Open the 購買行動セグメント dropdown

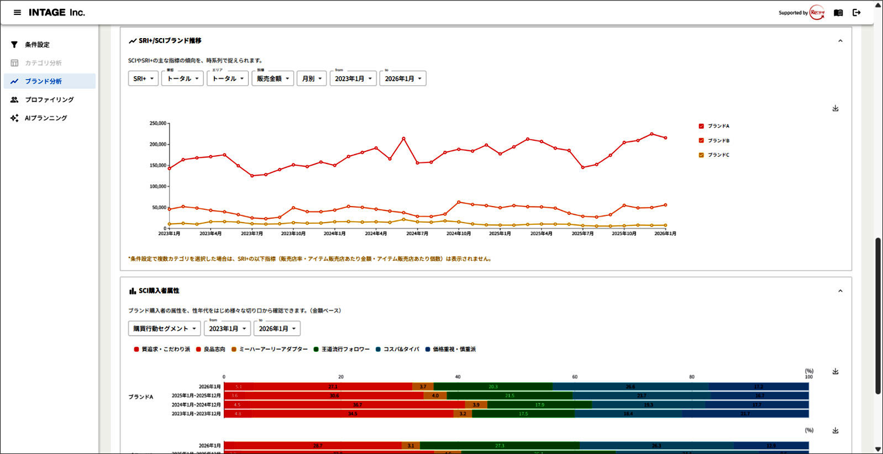click(164, 329)
